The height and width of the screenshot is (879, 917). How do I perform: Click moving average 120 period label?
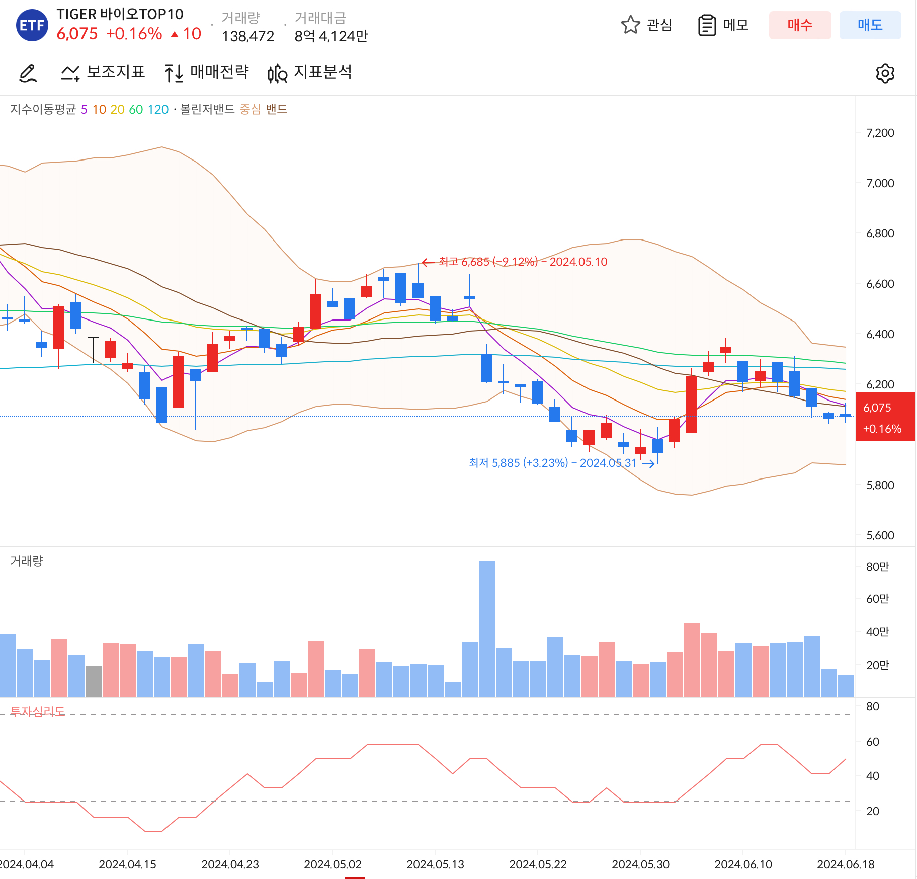158,110
